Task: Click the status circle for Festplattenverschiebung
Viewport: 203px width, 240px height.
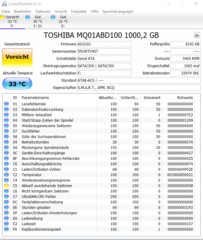Action: pos(6,202)
